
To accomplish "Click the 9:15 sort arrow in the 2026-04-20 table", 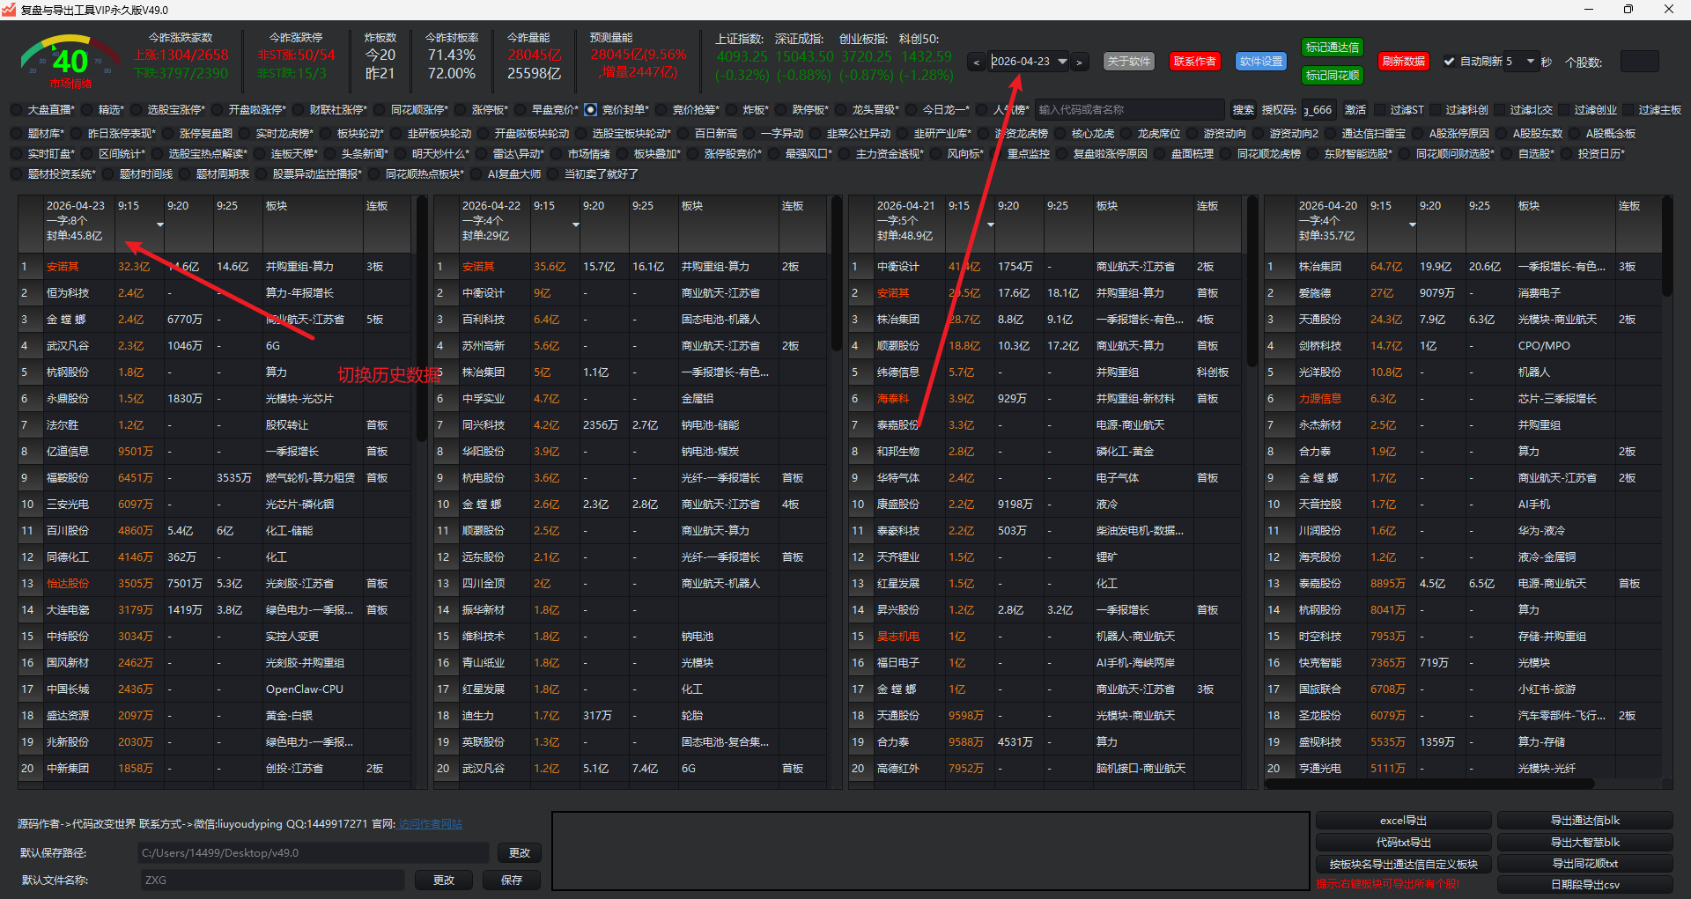I will click(1412, 225).
